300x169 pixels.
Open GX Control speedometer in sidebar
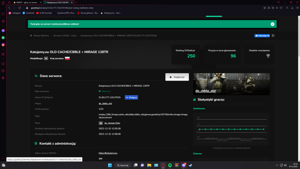point(3,14)
